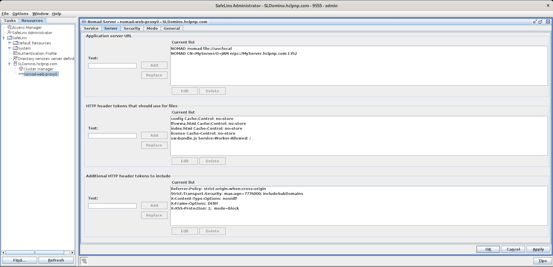The width and height of the screenshot is (553, 267).
Task: Click Add under Application server URL
Action: [154, 65]
